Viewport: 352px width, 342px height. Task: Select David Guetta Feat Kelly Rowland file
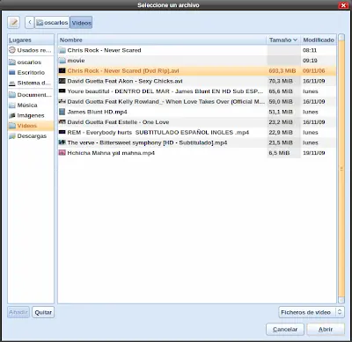click(197, 101)
